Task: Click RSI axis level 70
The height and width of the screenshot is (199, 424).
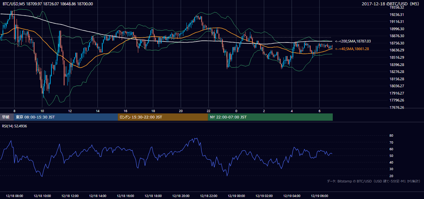Action: (x=391, y=142)
